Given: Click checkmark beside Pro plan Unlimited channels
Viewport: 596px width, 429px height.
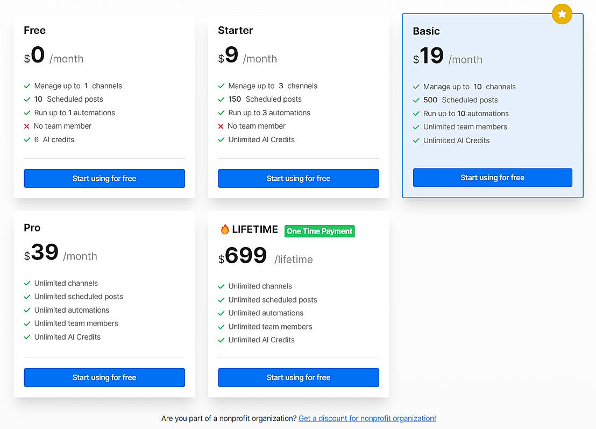Looking at the screenshot, I should coord(27,283).
